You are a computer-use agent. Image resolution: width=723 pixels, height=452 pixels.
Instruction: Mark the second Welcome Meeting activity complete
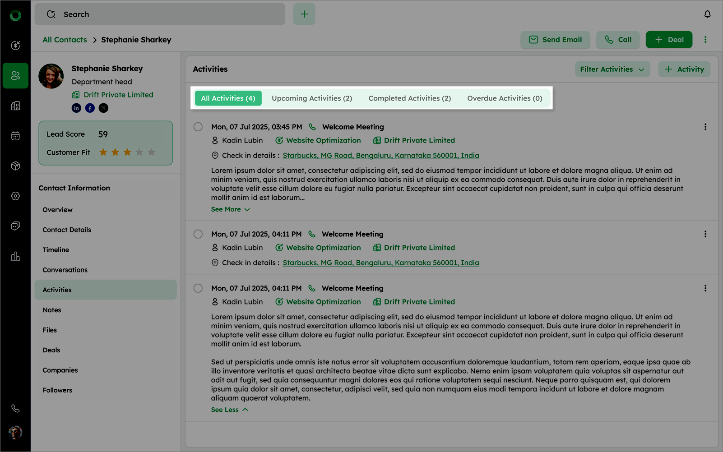(x=198, y=234)
